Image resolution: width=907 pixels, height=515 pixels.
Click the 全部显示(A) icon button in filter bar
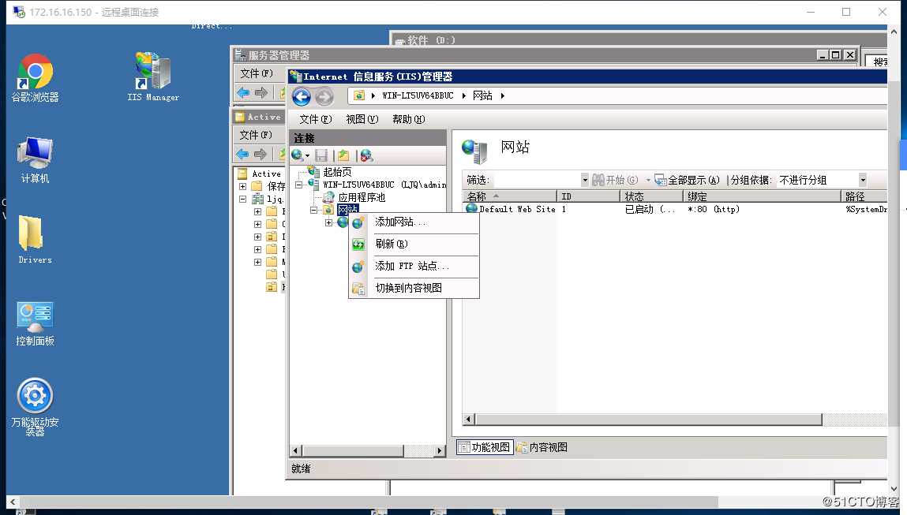661,181
